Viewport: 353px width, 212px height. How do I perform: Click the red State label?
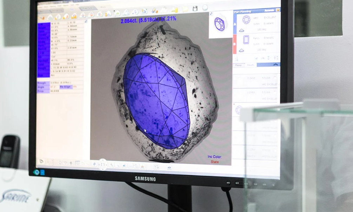[215, 162]
